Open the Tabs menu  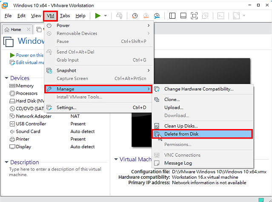(65, 16)
